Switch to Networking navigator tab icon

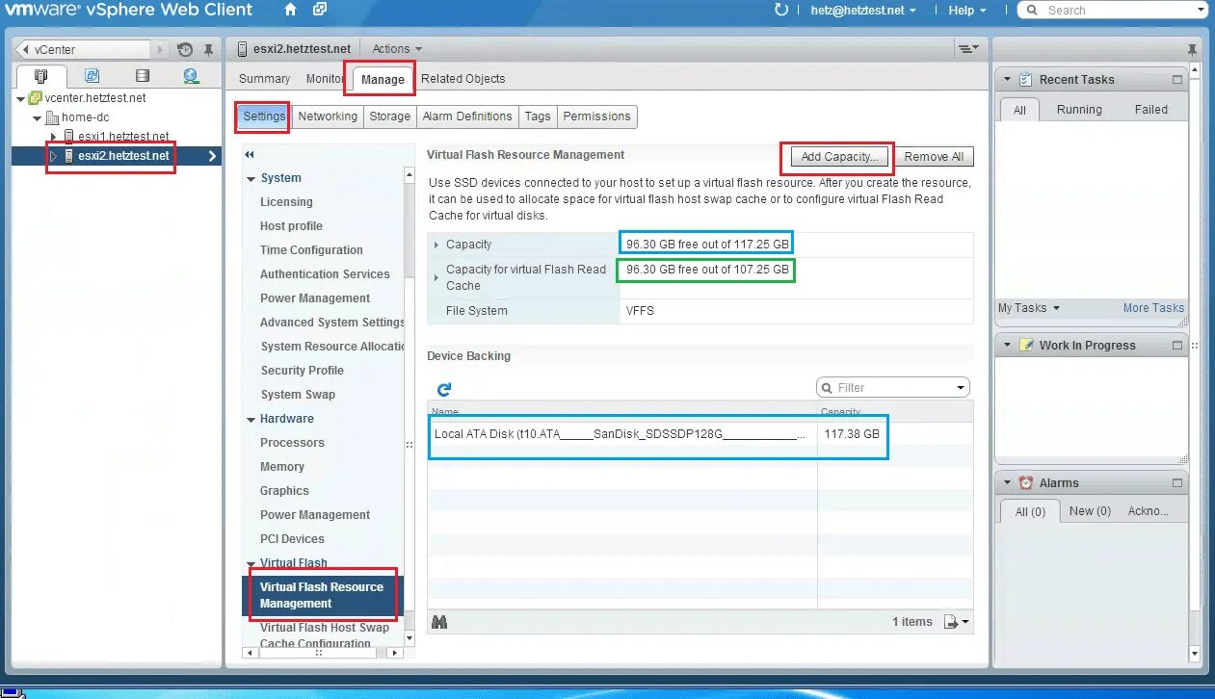coord(191,76)
